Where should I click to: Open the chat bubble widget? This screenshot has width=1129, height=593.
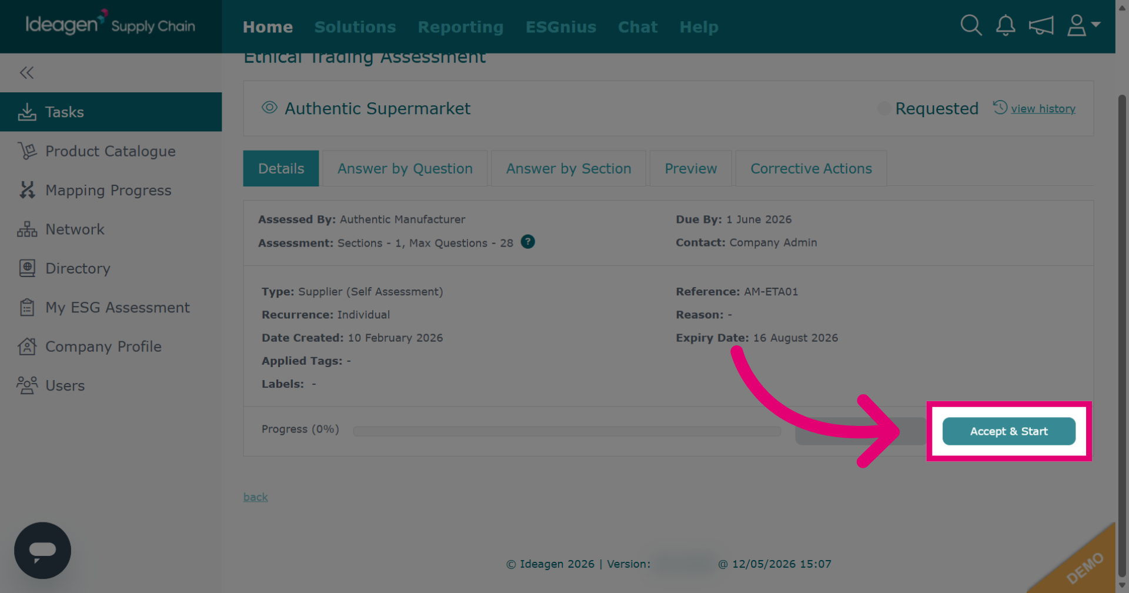42,551
